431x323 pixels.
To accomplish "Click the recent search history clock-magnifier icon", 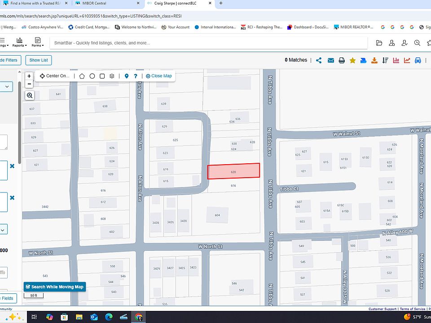I will point(417,43).
